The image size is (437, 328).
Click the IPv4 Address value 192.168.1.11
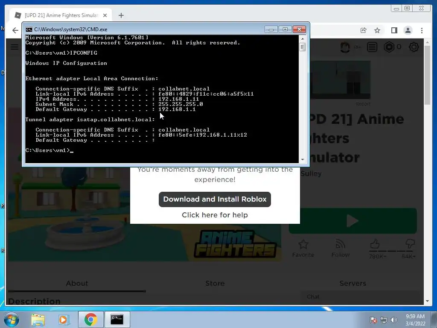(179, 99)
